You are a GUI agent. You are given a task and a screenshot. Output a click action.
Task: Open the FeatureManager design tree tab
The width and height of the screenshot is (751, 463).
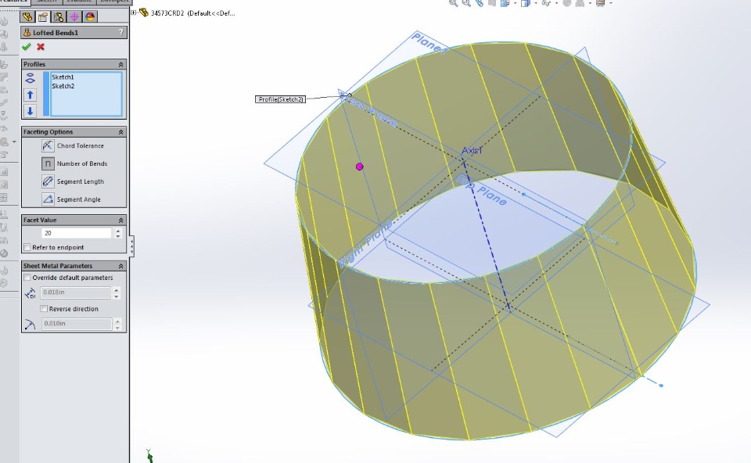(x=27, y=16)
